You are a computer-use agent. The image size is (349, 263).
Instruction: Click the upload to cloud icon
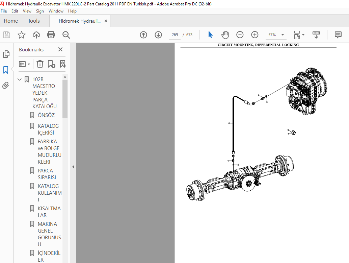(x=36, y=35)
